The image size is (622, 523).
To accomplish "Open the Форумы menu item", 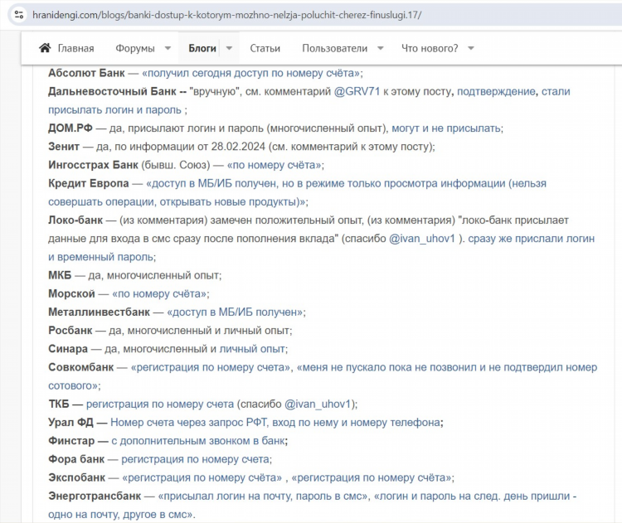I will point(135,48).
